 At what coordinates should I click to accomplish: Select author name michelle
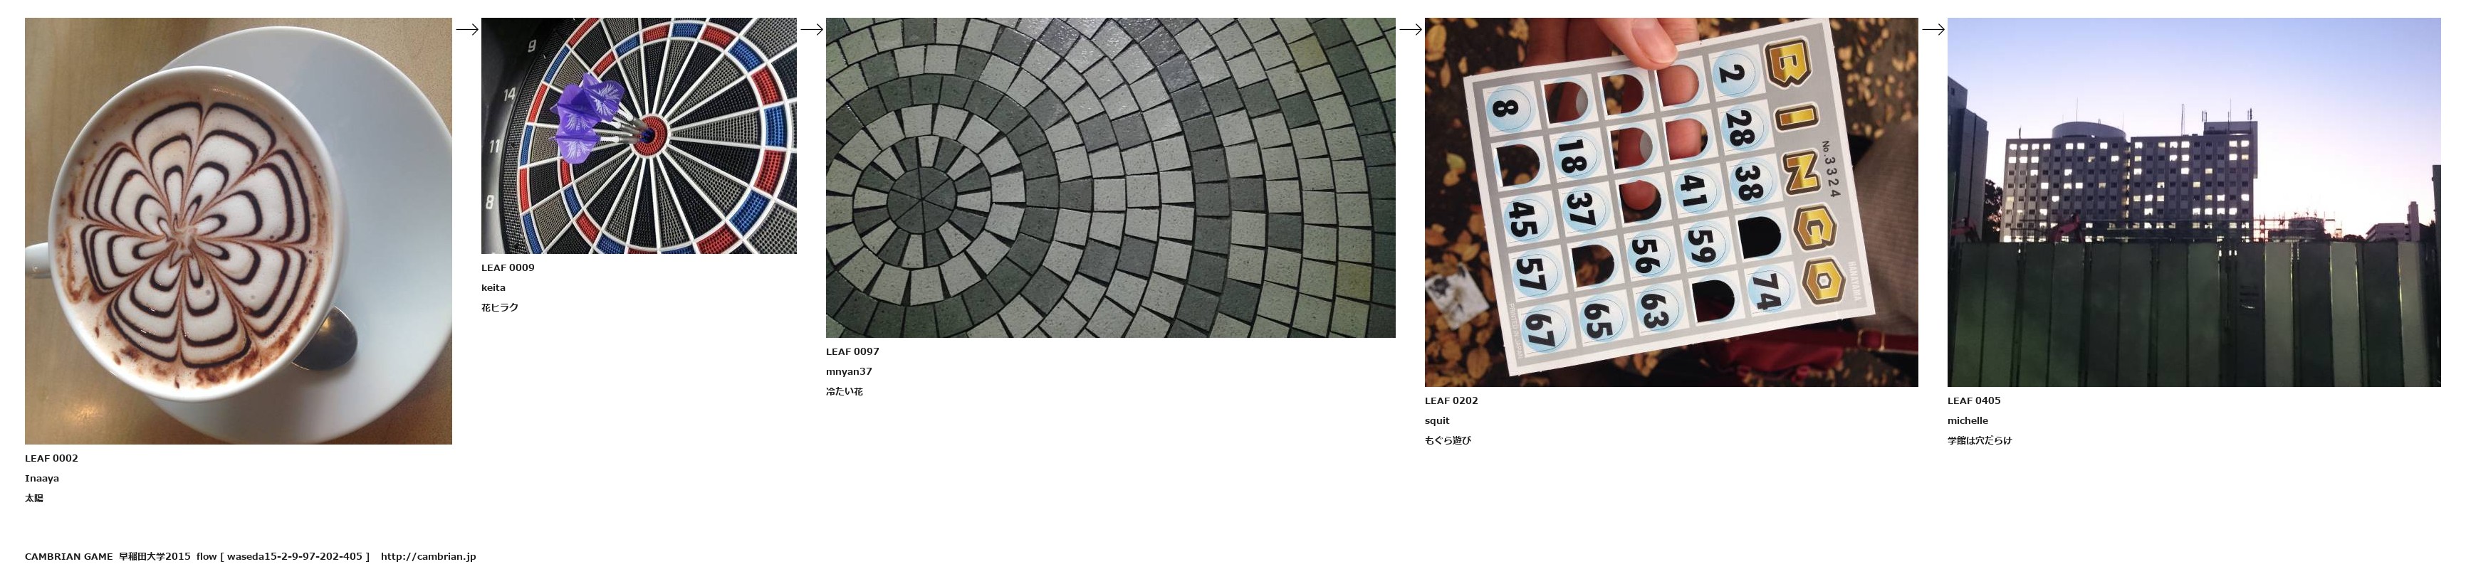(1968, 421)
